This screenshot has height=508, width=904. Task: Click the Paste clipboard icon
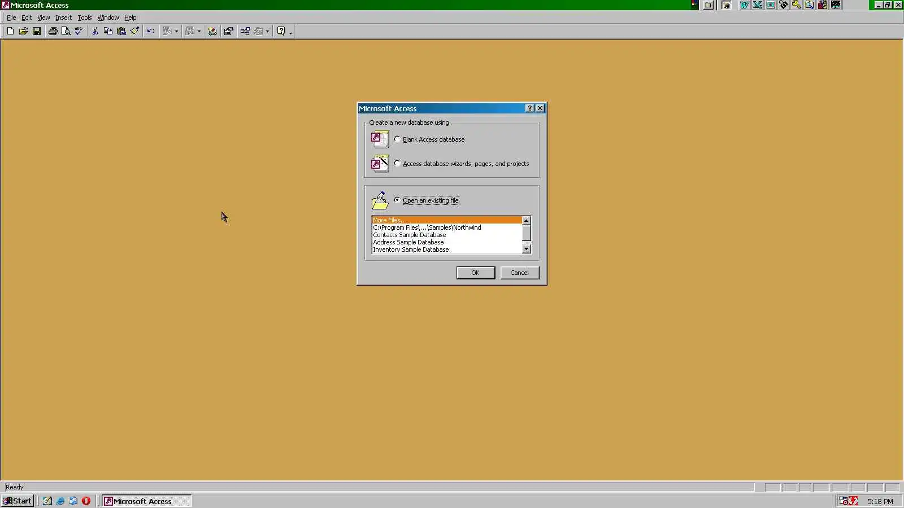point(121,31)
